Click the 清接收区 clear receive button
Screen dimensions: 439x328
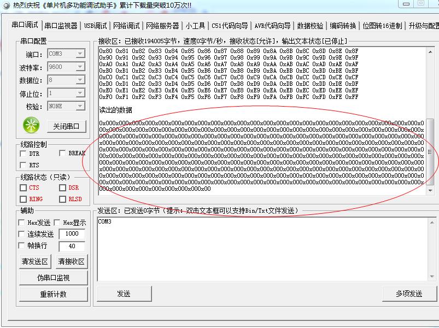[x=71, y=262]
